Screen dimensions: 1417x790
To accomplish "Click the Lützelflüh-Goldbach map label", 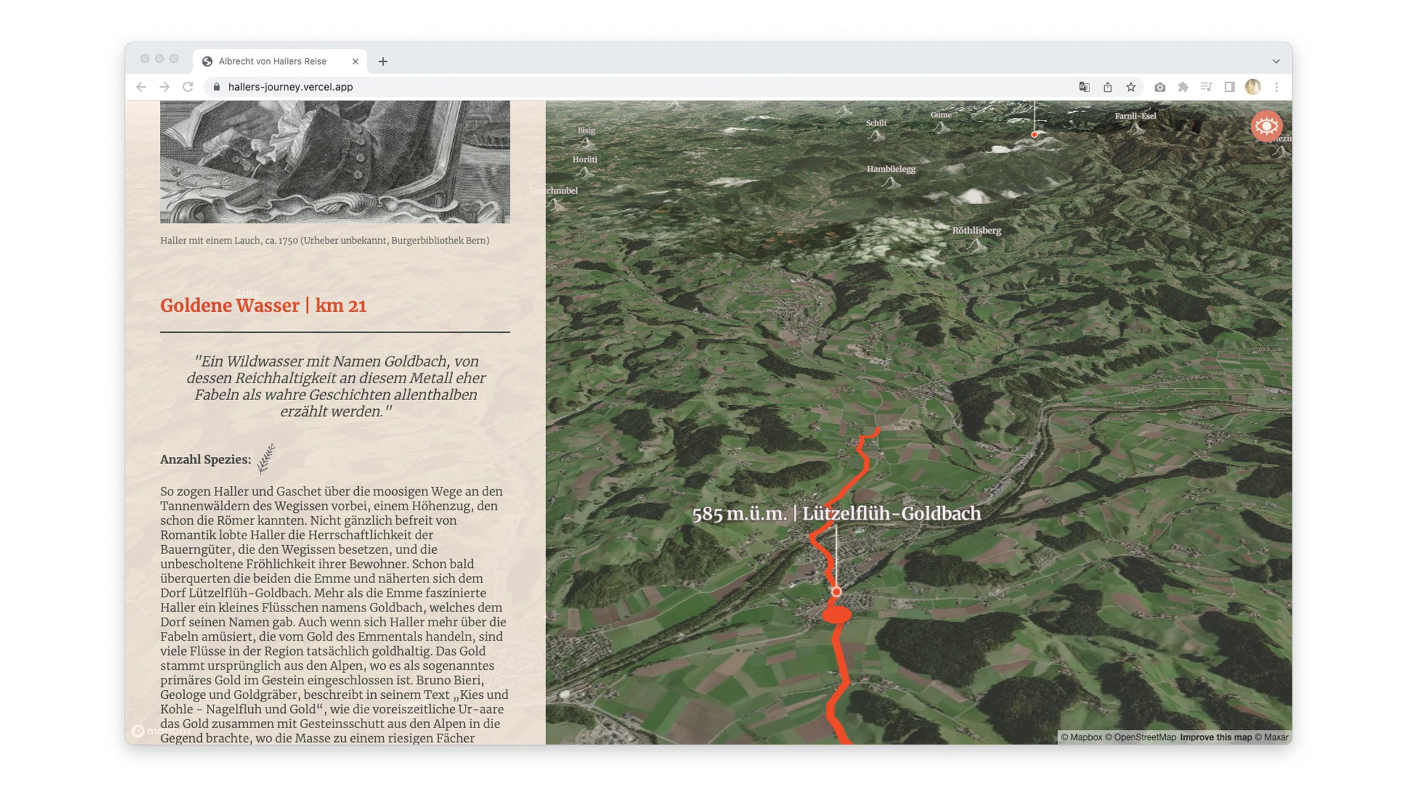I will click(x=836, y=513).
